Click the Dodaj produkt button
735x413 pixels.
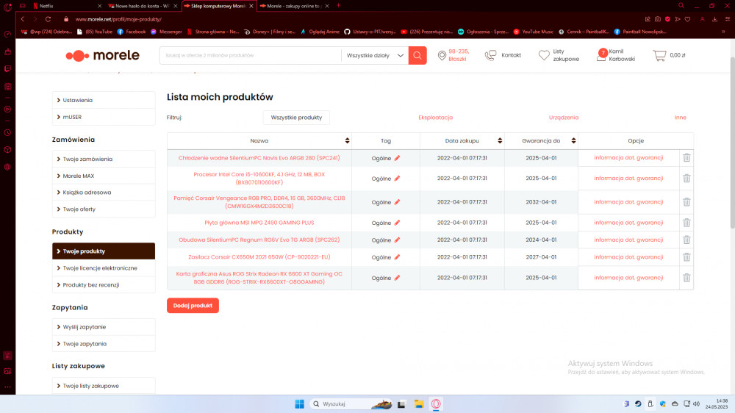click(193, 306)
